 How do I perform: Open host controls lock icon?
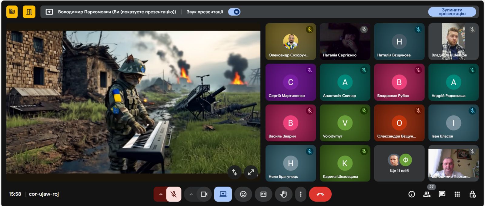coord(472,194)
